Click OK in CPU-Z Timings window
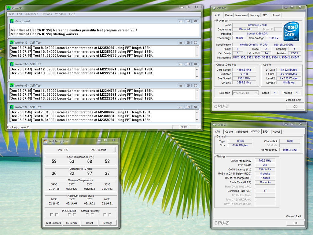This screenshot has width=313, height=235. 296,223
